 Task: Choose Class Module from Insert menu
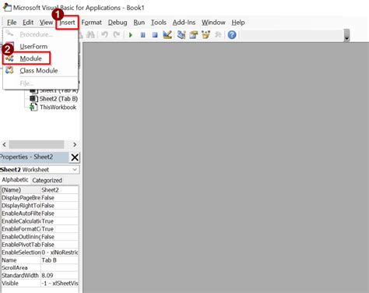pyautogui.click(x=39, y=70)
